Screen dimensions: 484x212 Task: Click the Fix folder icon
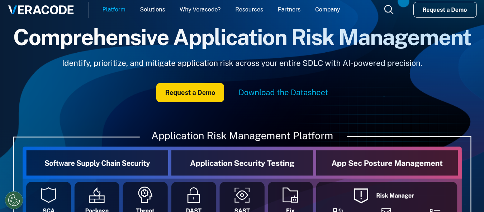point(290,195)
